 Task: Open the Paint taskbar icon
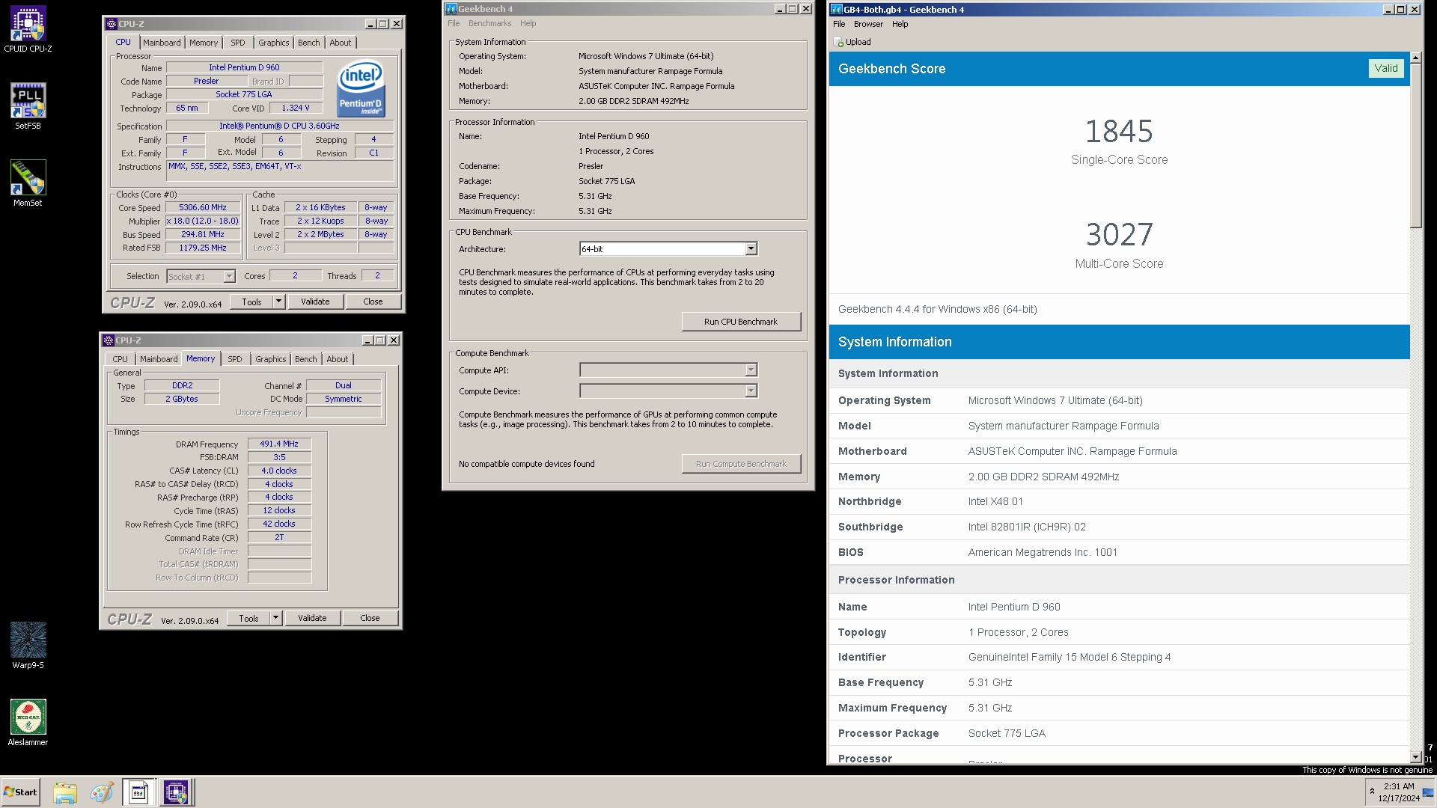coord(102,792)
